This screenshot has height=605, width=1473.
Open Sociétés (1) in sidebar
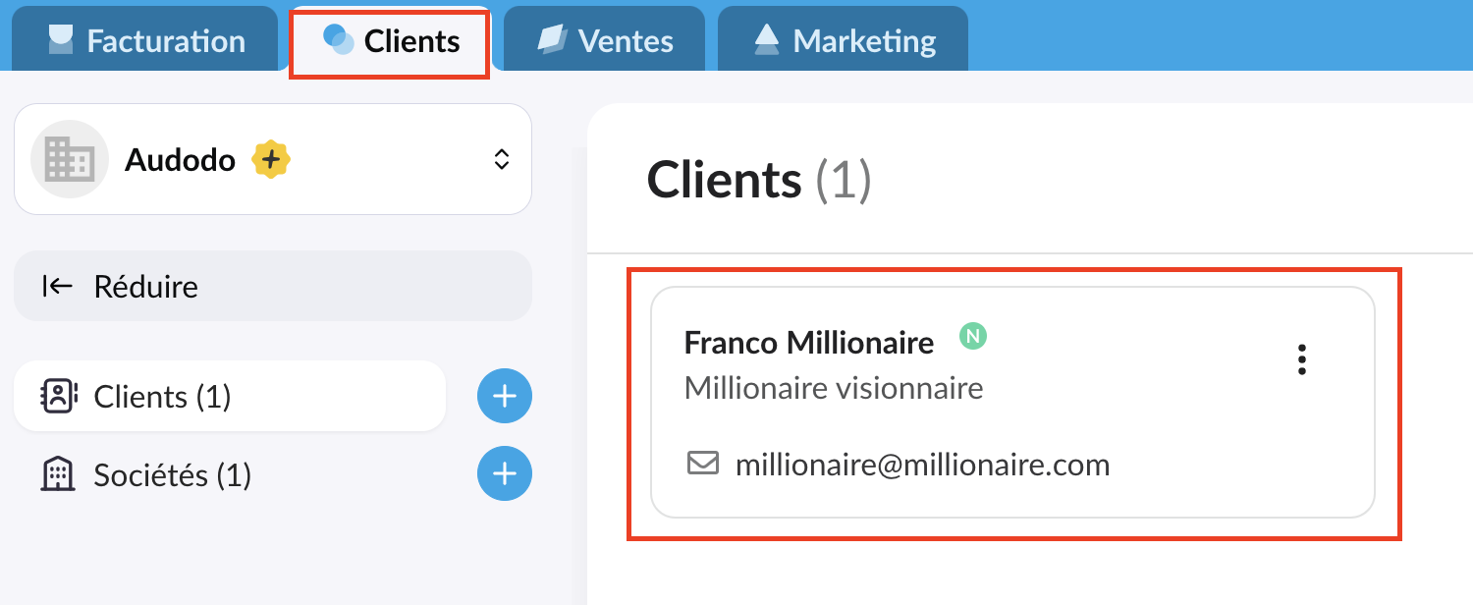pos(172,475)
